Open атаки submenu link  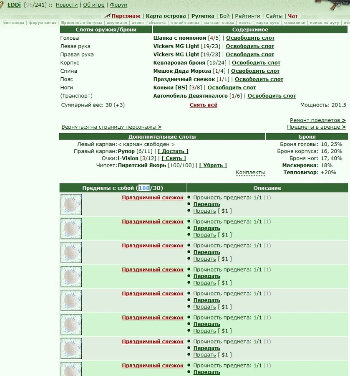click(138, 23)
